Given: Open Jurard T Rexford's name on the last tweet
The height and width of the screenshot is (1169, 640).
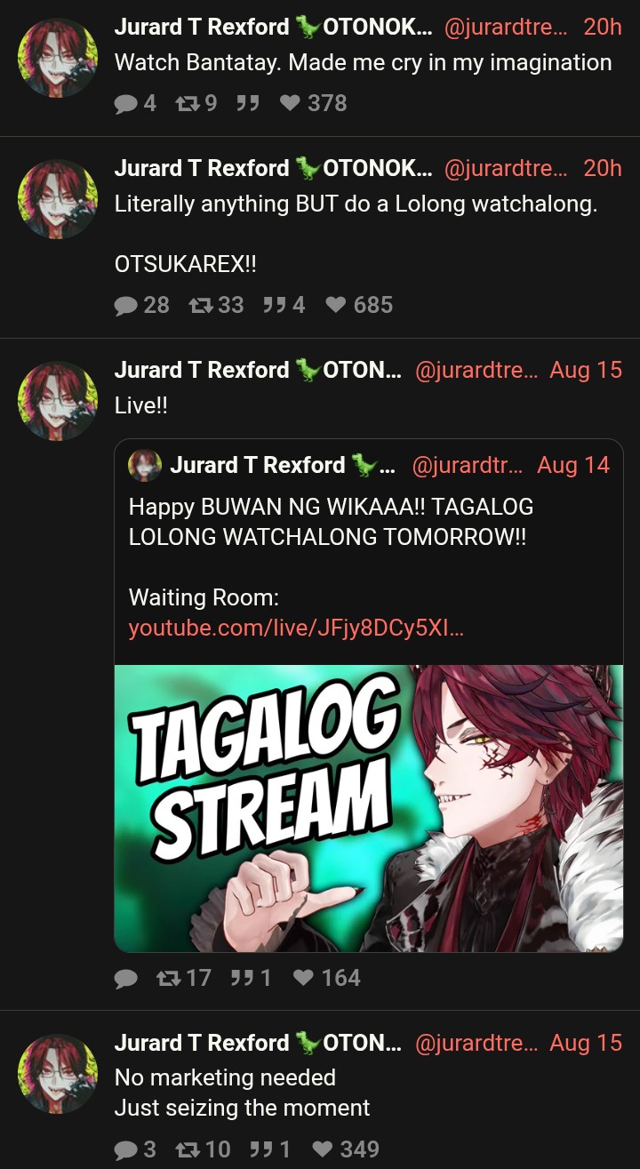Looking at the screenshot, I should (202, 1043).
